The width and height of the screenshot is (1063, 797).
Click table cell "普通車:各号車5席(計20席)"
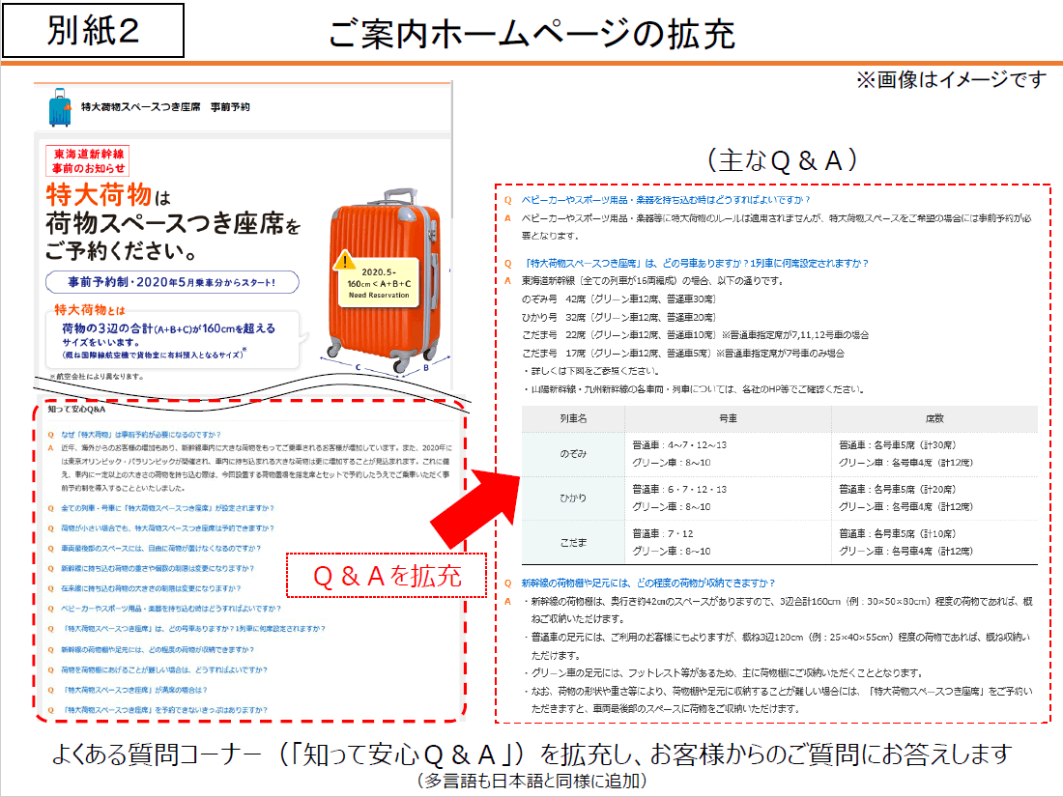click(x=897, y=490)
